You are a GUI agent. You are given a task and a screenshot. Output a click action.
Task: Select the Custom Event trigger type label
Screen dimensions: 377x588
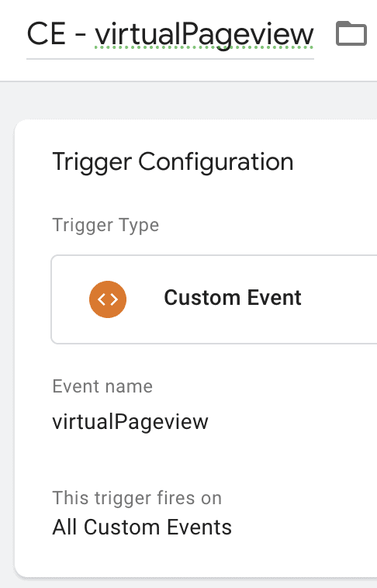(233, 298)
